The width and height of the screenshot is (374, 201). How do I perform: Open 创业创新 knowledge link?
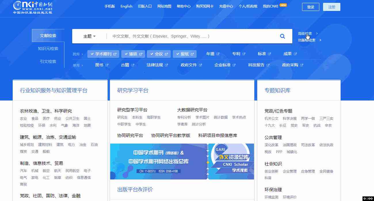pyautogui.click(x=272, y=171)
